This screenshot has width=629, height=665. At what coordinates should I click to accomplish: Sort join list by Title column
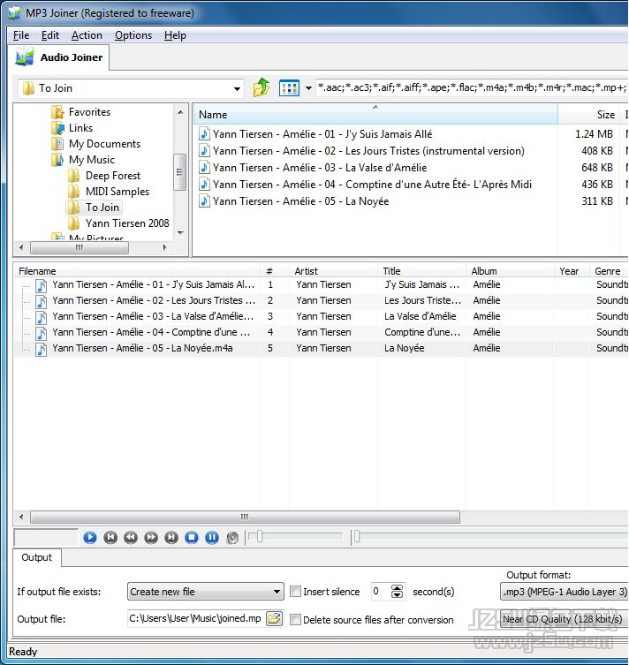(421, 271)
